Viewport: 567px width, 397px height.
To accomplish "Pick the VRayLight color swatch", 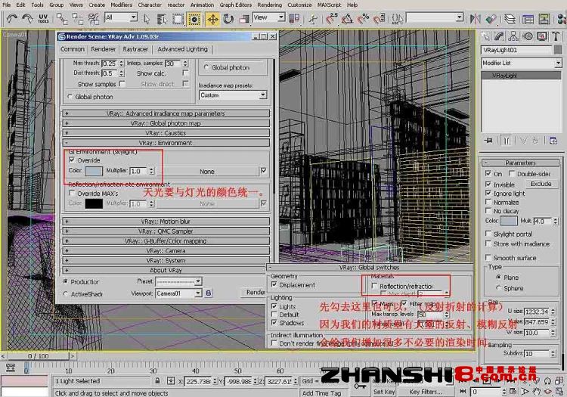I will coord(509,221).
